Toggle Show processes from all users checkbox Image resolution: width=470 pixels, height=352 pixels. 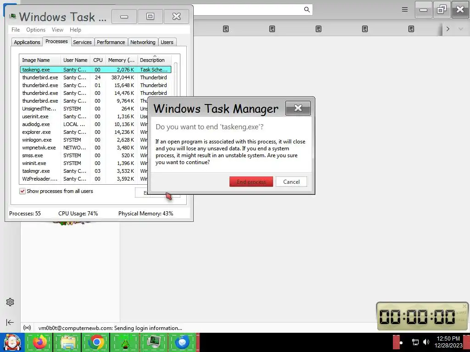pos(22,191)
